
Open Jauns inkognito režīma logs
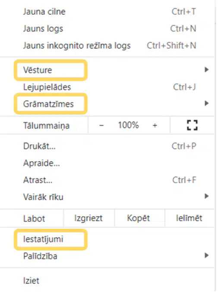click(107, 46)
